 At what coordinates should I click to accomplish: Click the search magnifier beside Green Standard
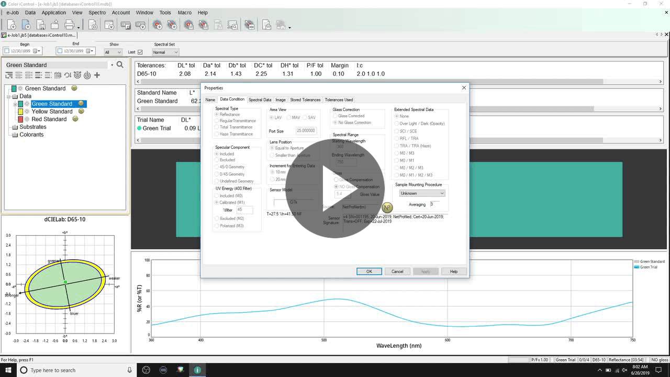[x=120, y=64]
